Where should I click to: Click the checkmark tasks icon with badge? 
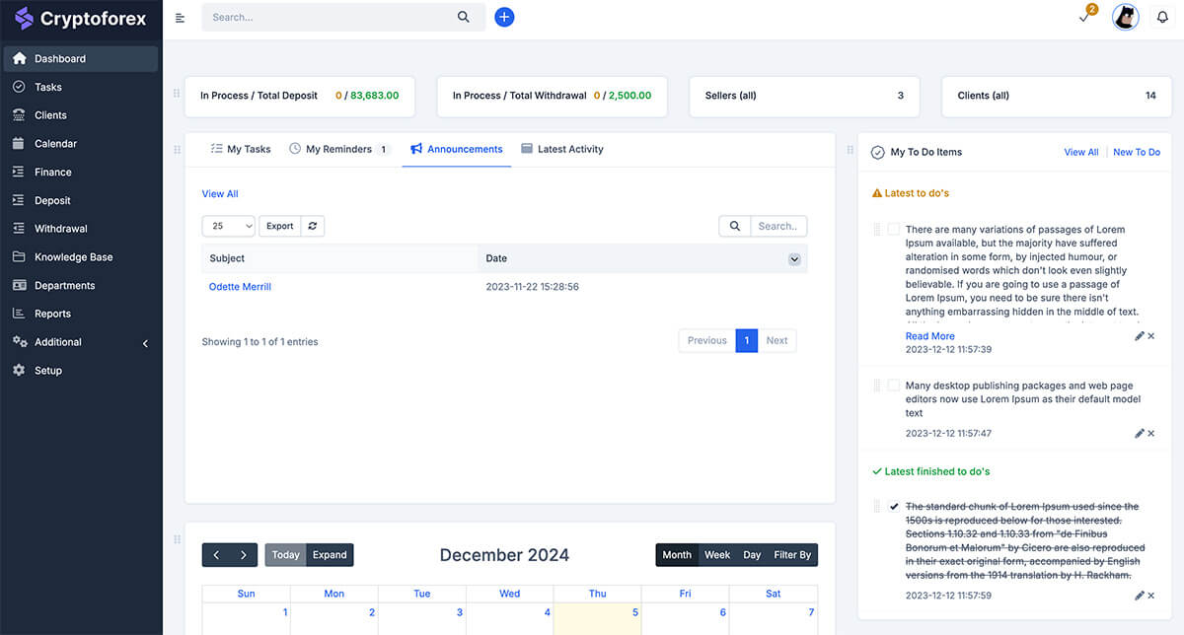(1084, 18)
